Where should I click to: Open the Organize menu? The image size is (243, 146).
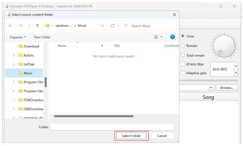pyautogui.click(x=18, y=37)
